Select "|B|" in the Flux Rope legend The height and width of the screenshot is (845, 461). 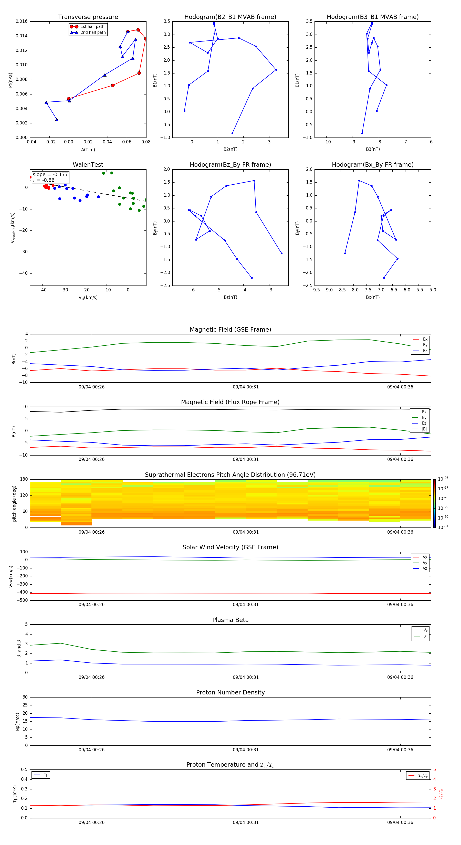pyautogui.click(x=420, y=429)
